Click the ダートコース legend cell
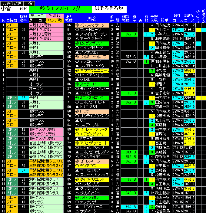Image resolution: width=206 pixels, height=213 pixels. 38,21
